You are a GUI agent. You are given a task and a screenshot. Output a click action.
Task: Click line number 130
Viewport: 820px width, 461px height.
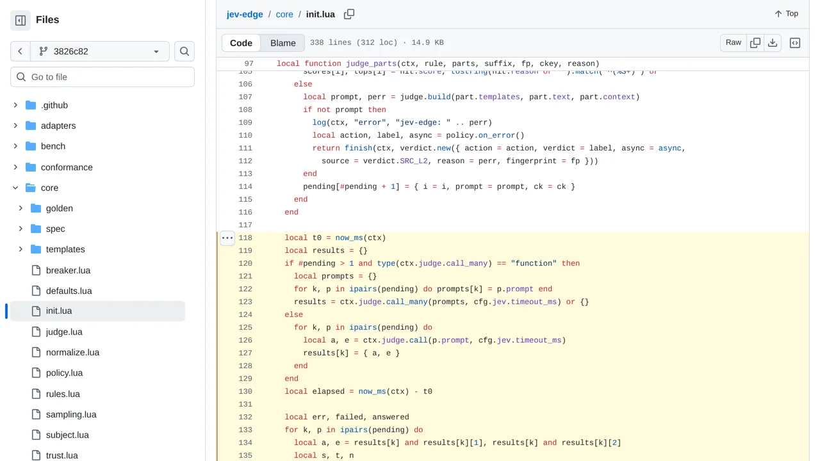click(x=245, y=391)
